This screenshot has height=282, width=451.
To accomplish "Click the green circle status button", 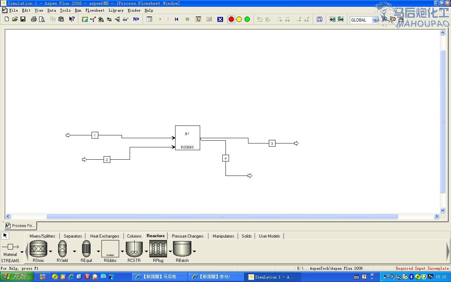I will click(x=247, y=19).
